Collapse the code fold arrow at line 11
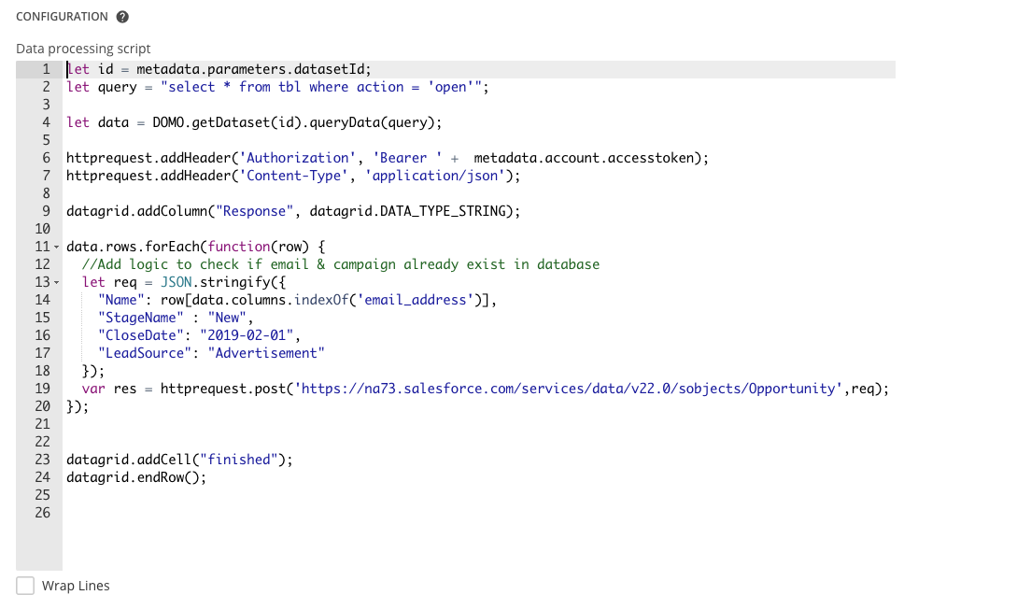1031x595 pixels. point(57,248)
